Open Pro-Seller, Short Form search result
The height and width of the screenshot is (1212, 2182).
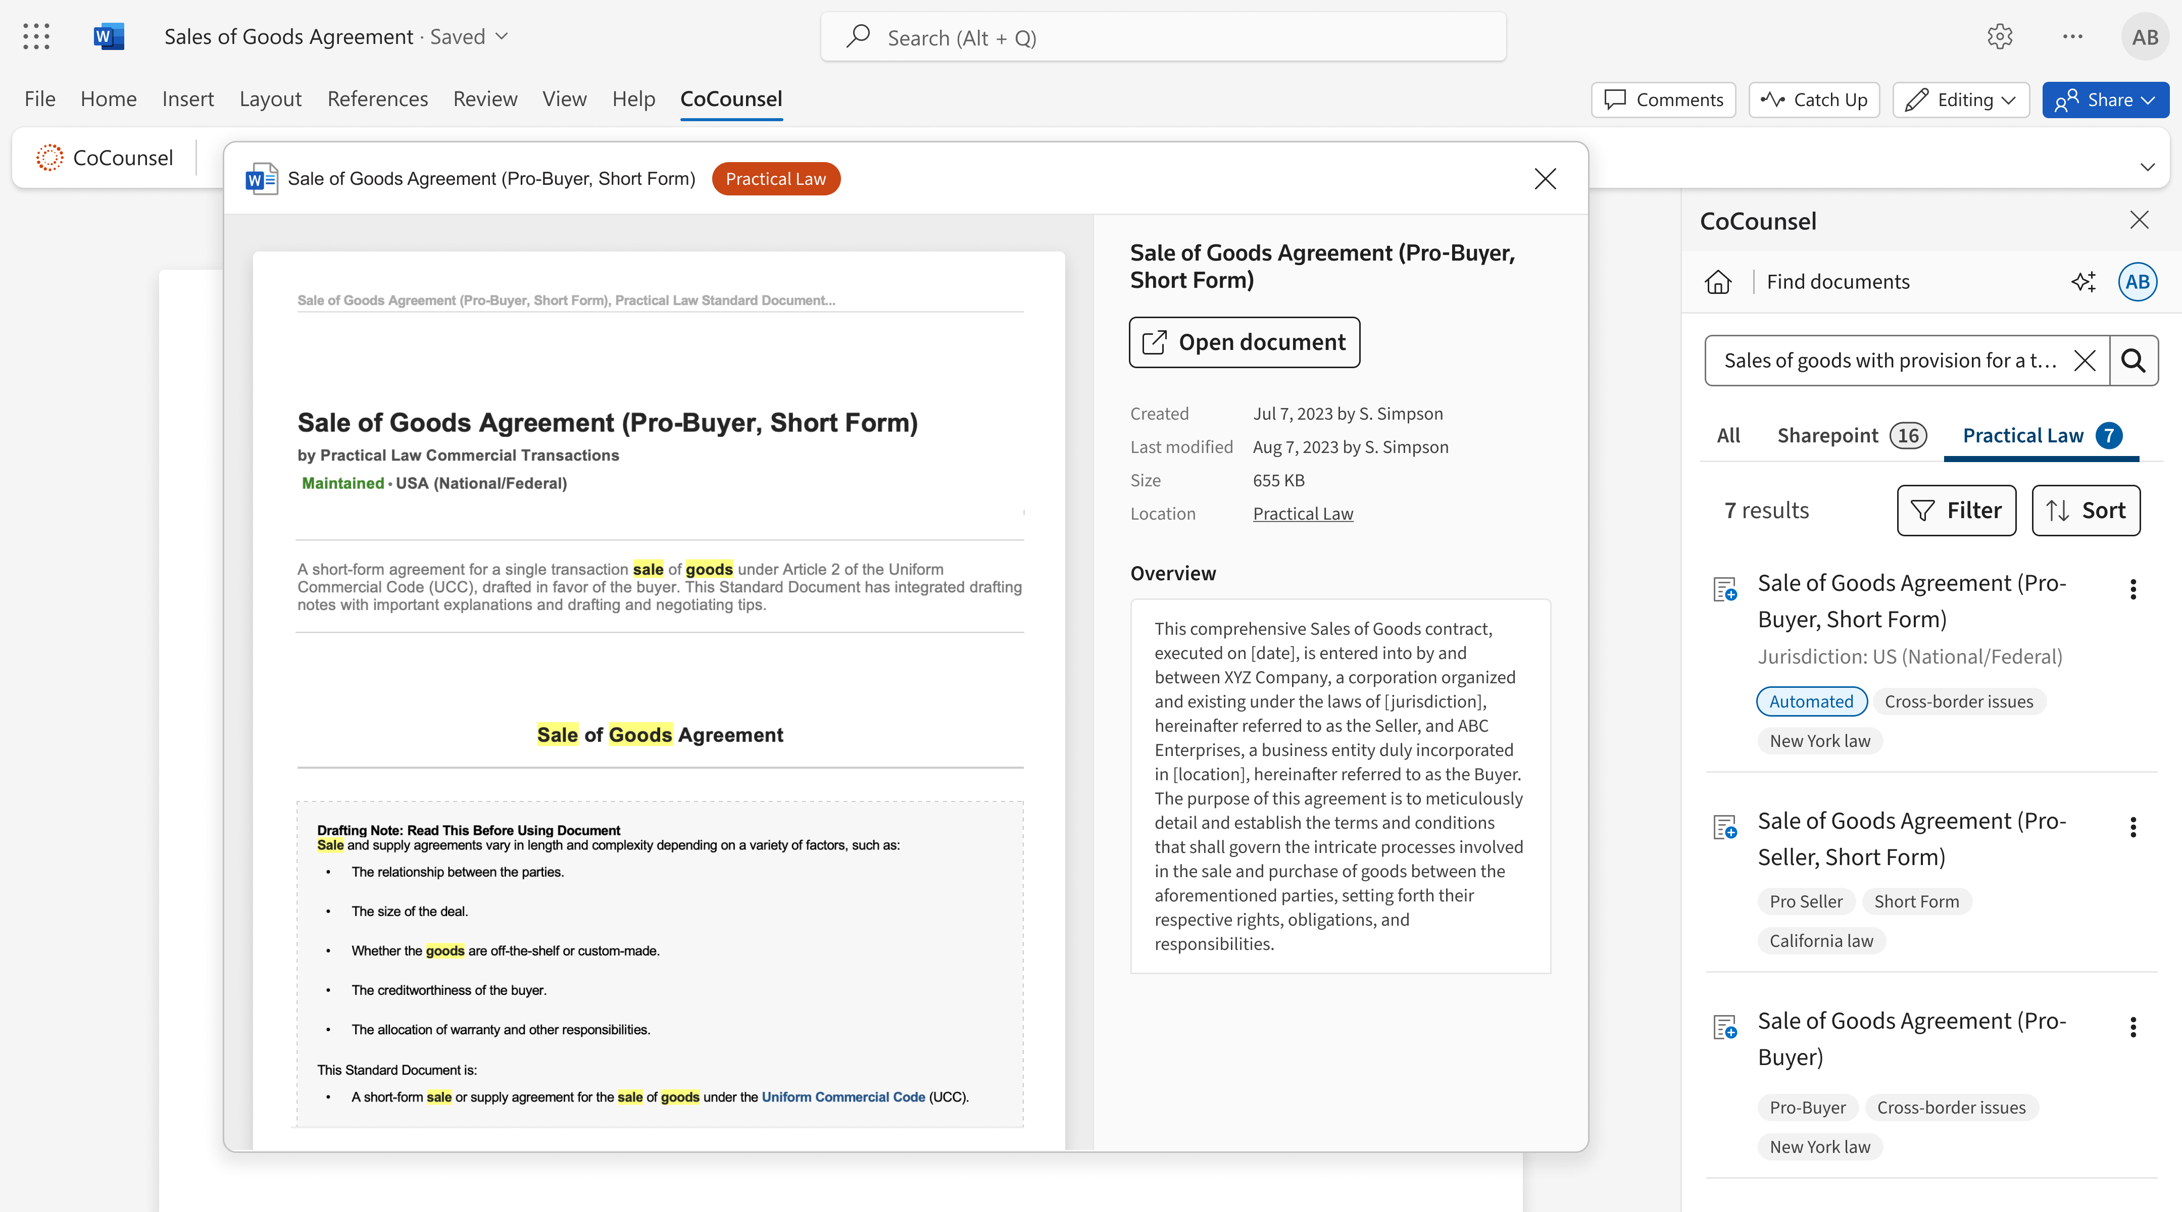click(x=1912, y=839)
